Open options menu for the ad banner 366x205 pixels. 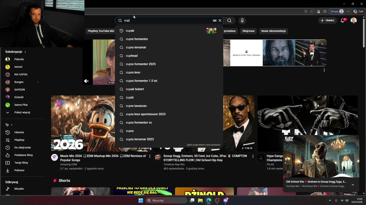pos(324,70)
